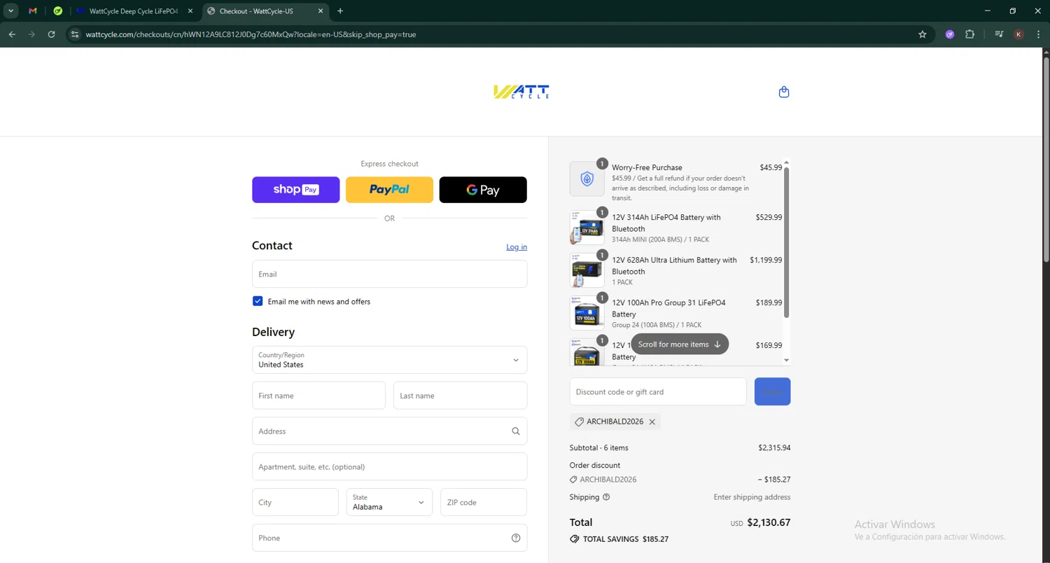The height and width of the screenshot is (563, 1050).
Task: Click the TOTAL SAVINGS $185.27 text
Action: pos(626,539)
